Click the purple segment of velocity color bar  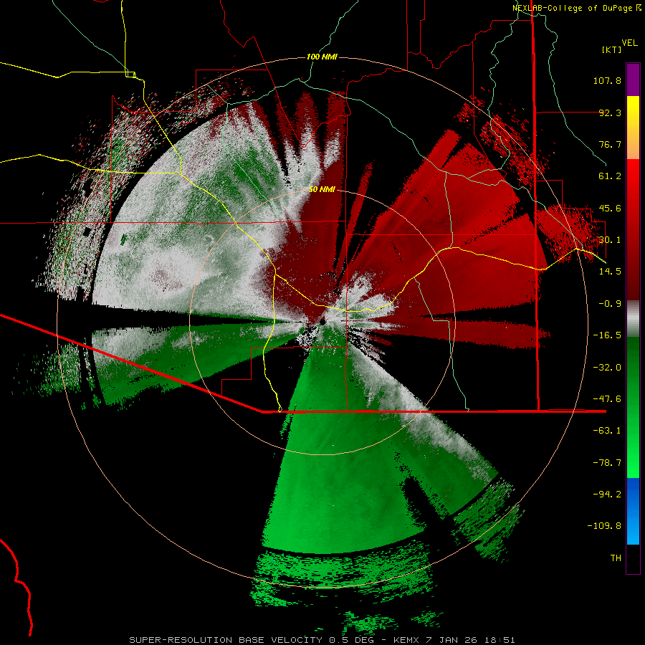pyautogui.click(x=633, y=80)
